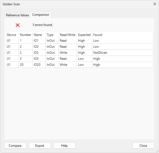Click the Type column header
The image size is (159, 153).
tap(50, 35)
